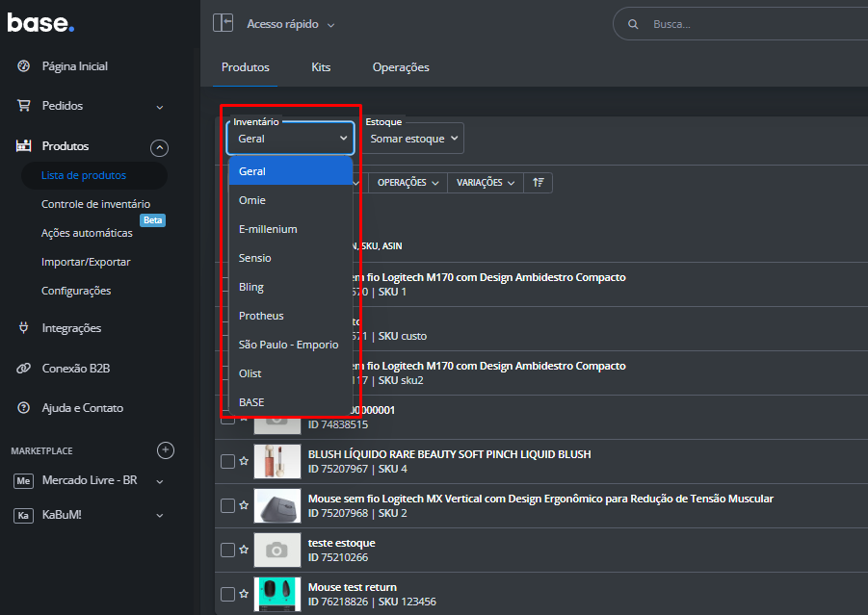Star the Logitech MX Vertical mouse product
868x615 pixels.
[x=244, y=505]
